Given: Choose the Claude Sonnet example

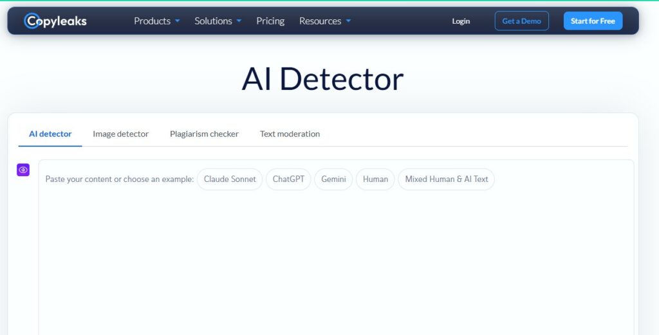Looking at the screenshot, I should tap(230, 179).
